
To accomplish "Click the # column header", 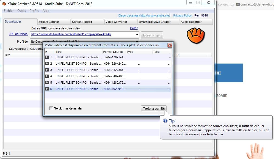I will (50, 52).
